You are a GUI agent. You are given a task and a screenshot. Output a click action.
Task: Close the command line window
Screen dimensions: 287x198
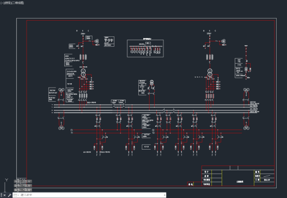pyautogui.click(x=4, y=195)
